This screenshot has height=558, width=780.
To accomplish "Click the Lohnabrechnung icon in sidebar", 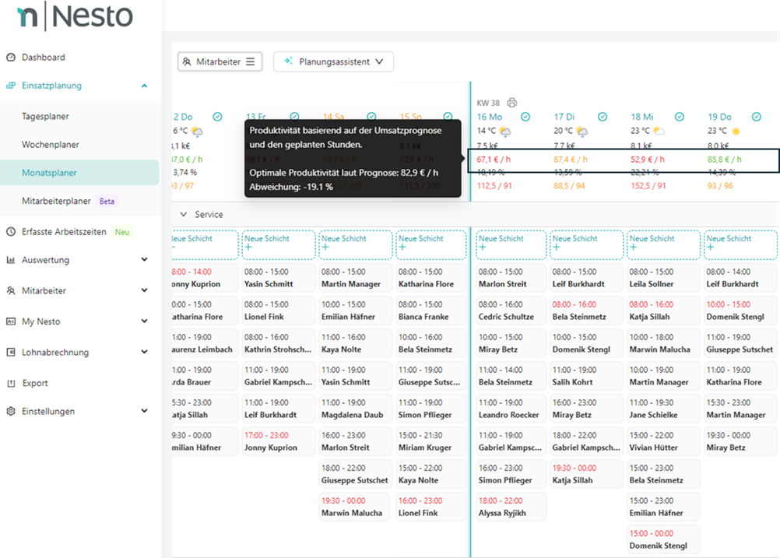I will point(11,353).
